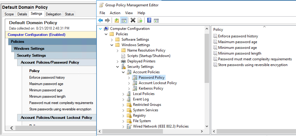Select Kerberos Policy in the tree
This screenshot has width=296, height=136.
151,88
